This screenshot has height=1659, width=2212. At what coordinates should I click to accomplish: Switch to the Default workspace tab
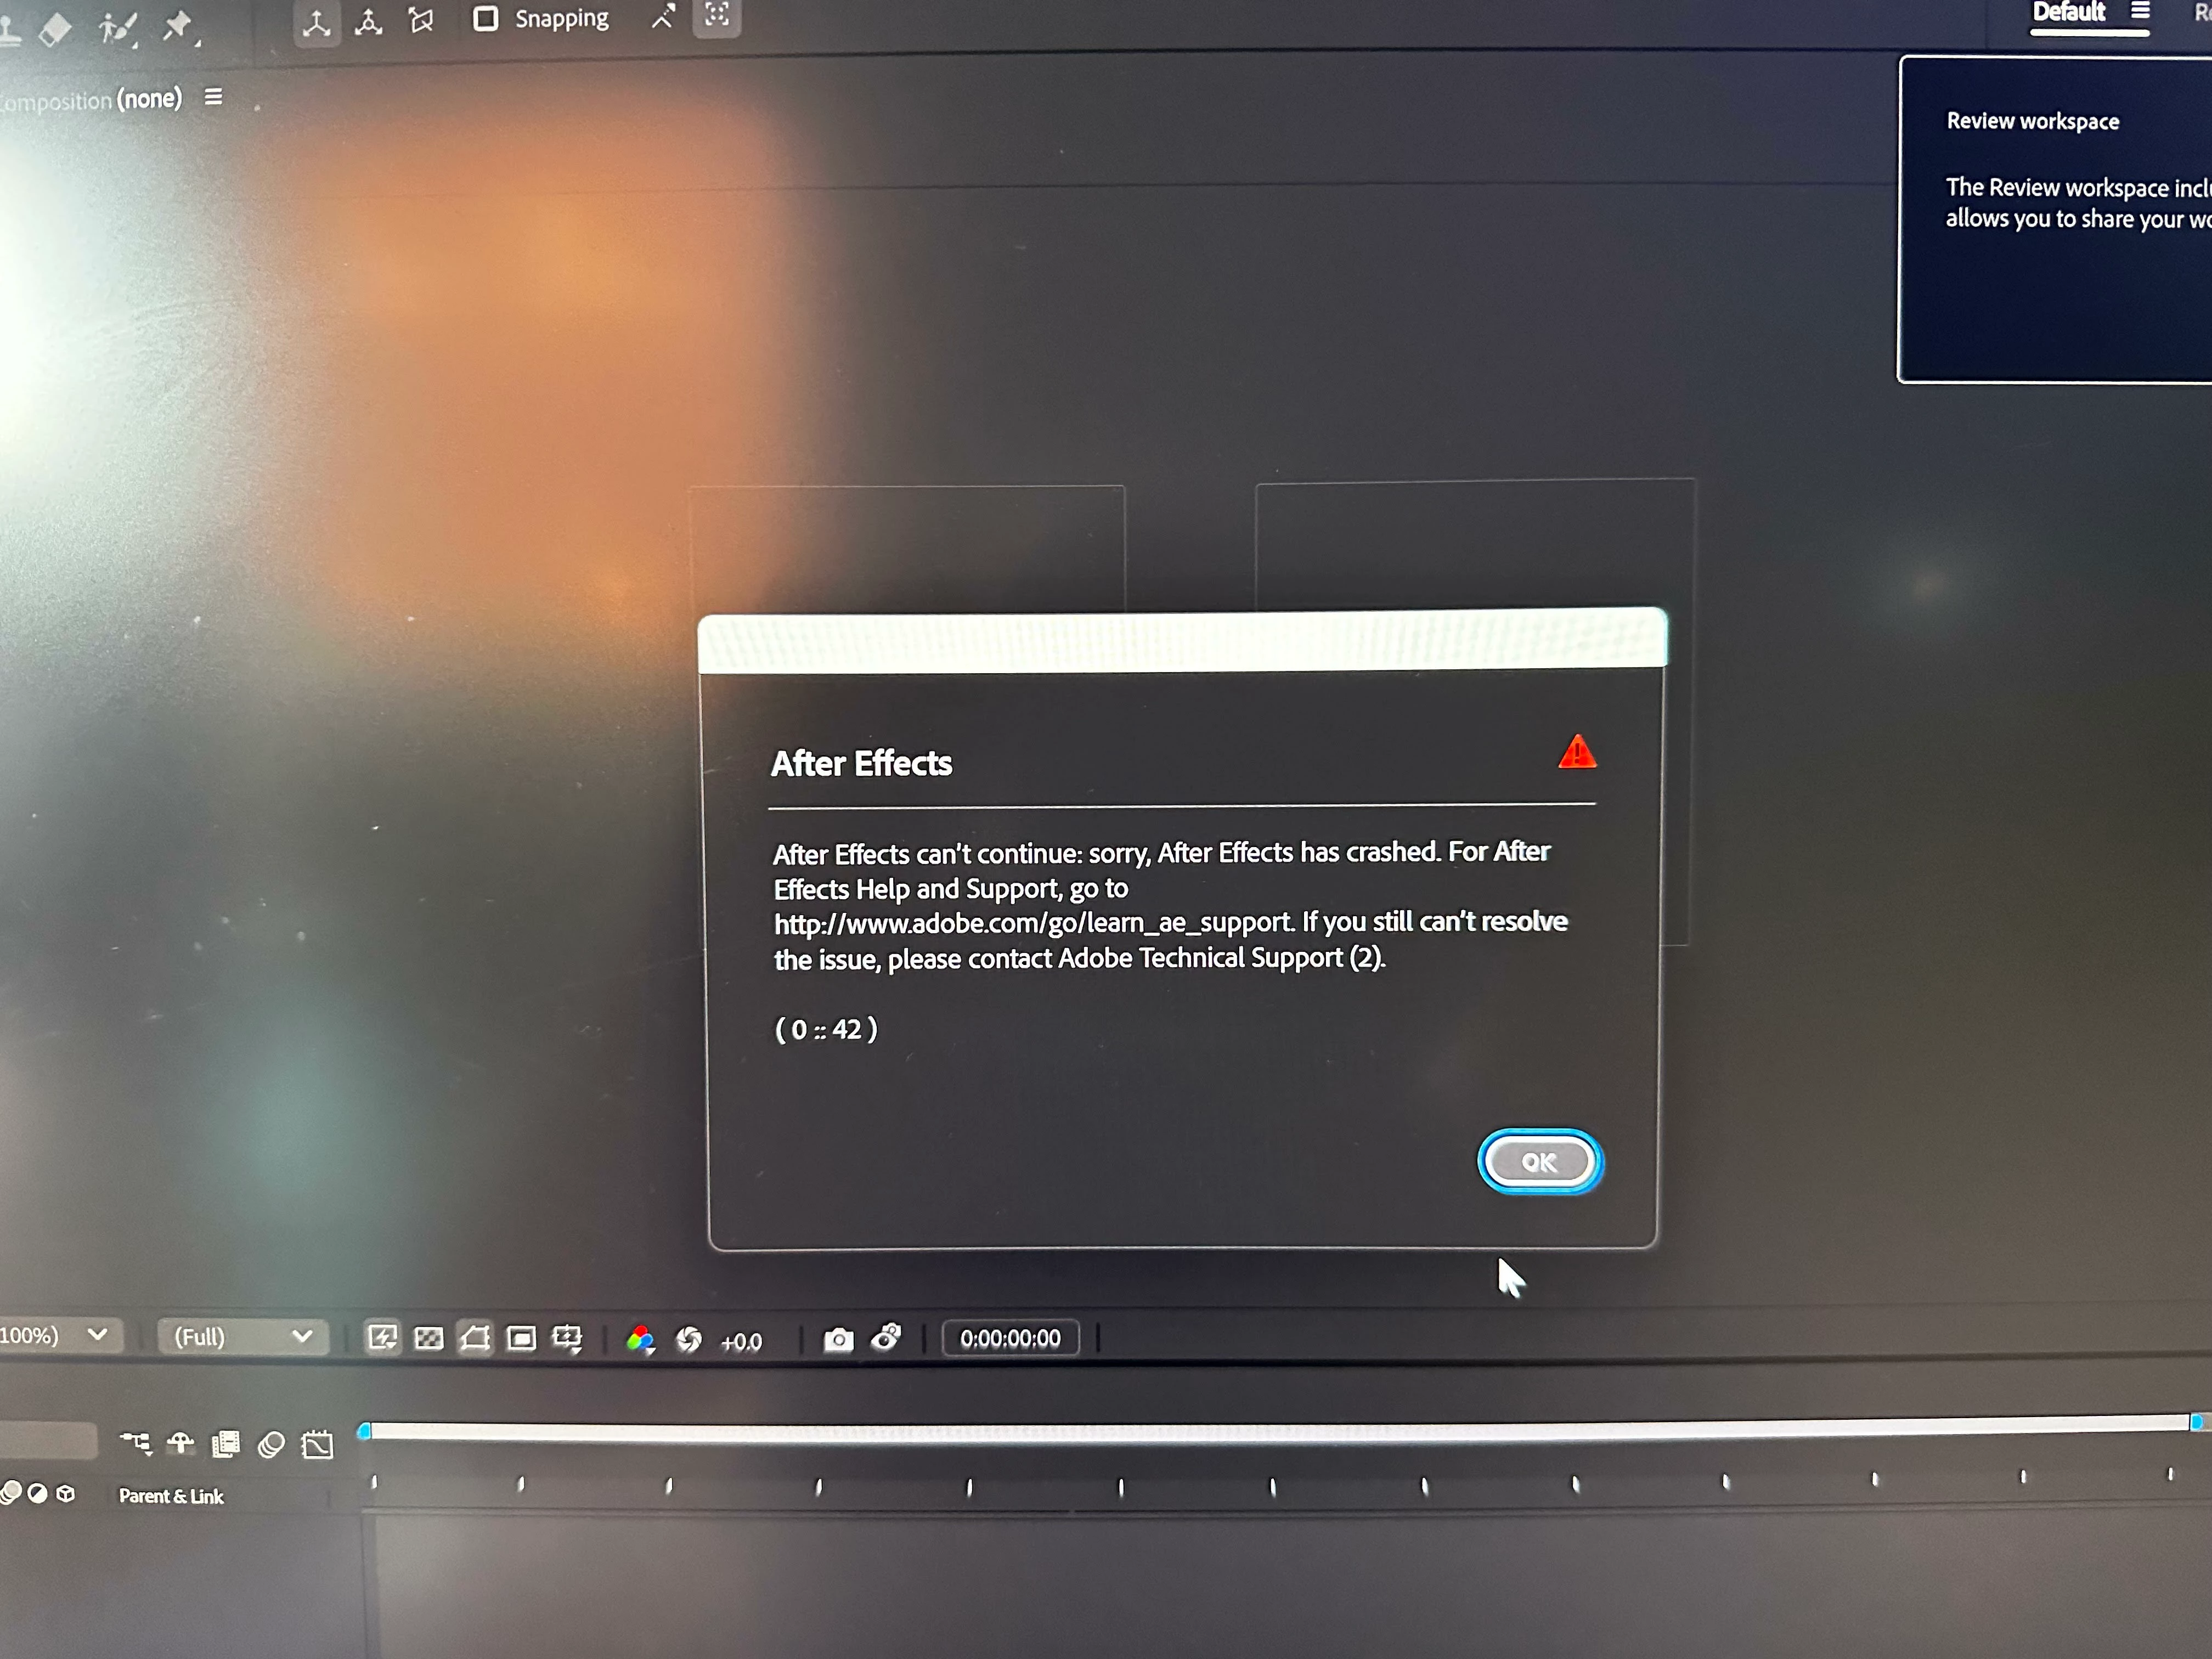pos(2068,13)
